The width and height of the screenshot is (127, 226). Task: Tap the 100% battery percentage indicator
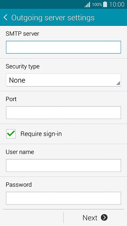click(x=97, y=5)
